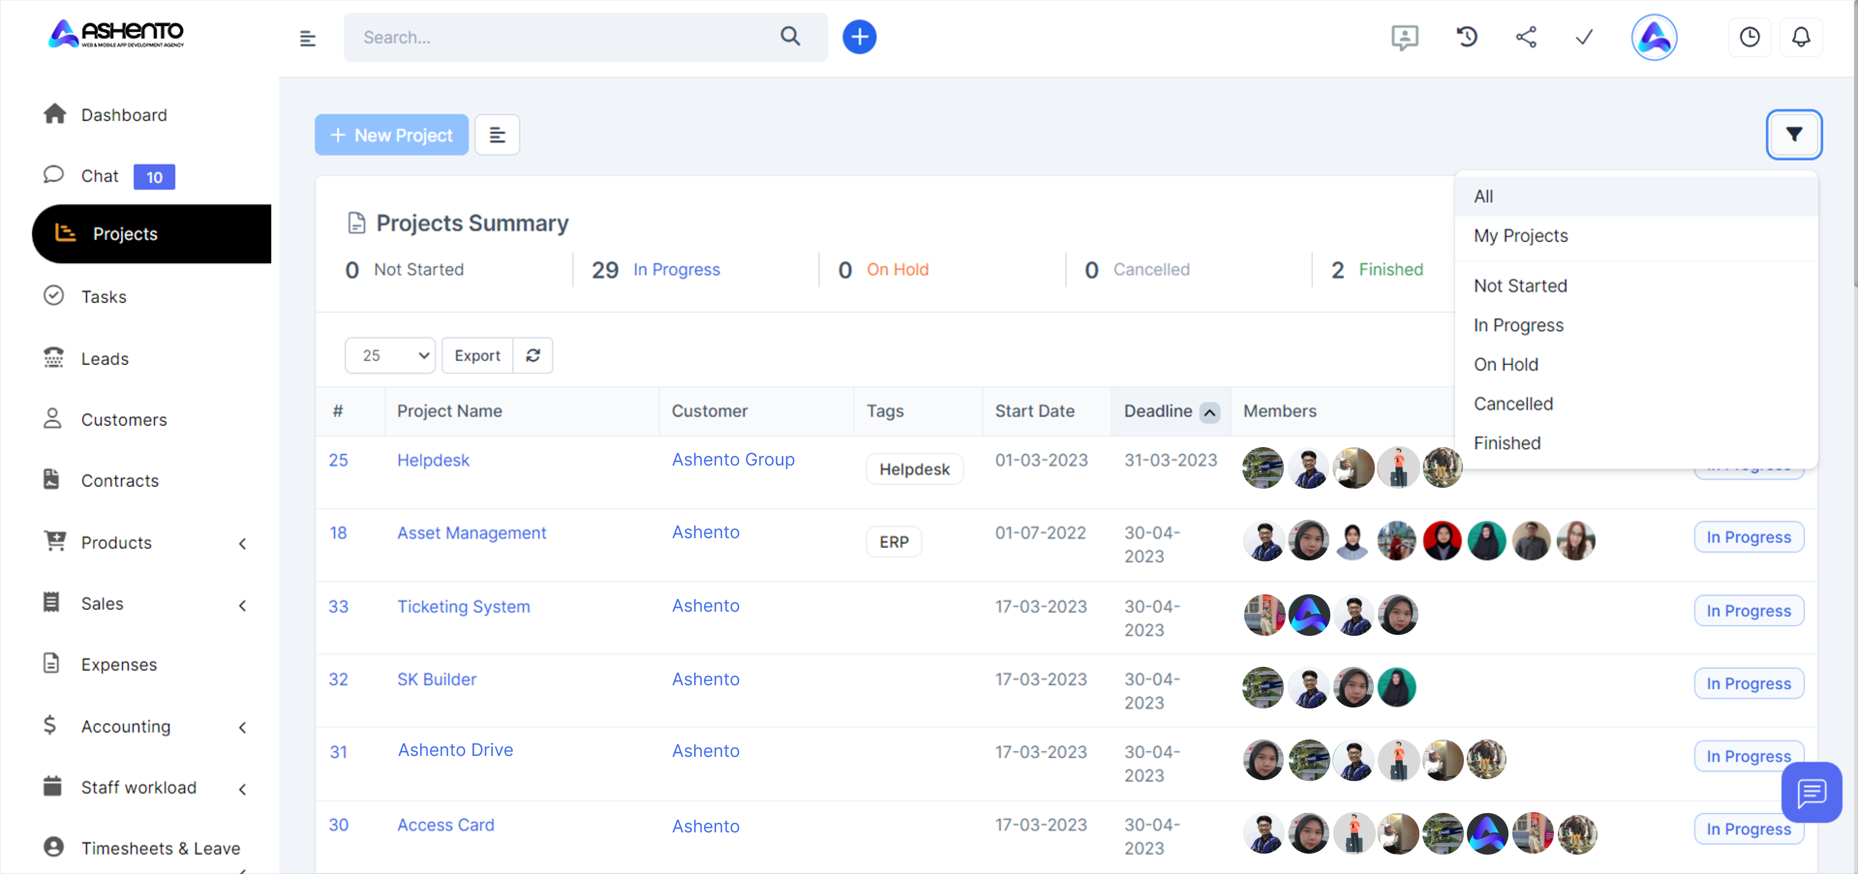Open the SK Builder project

click(436, 679)
